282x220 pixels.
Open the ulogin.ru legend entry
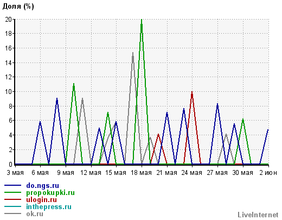pos(42,200)
